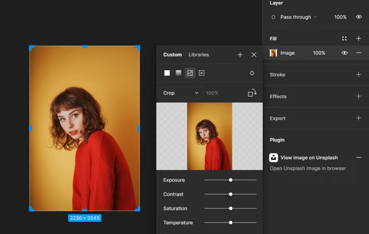This screenshot has height=234, width=369.
Task: Hide the Image fill with eye icon
Action: [x=344, y=53]
